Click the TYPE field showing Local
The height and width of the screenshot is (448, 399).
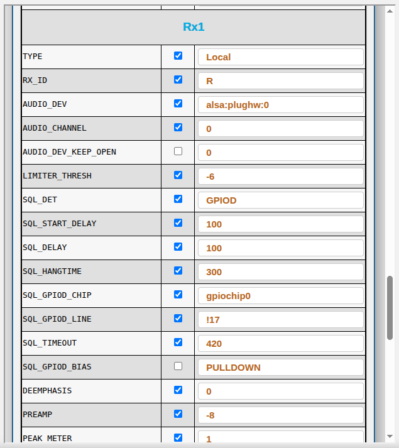[x=281, y=57]
